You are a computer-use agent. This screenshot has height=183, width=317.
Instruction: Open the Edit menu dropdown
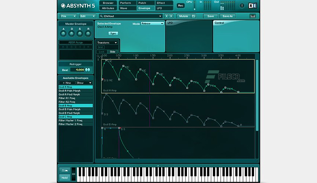(87, 16)
